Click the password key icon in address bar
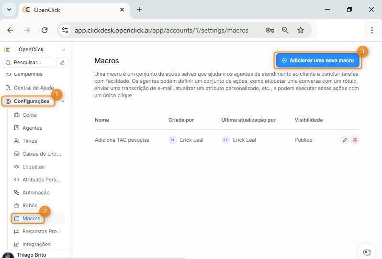 tap(270, 30)
